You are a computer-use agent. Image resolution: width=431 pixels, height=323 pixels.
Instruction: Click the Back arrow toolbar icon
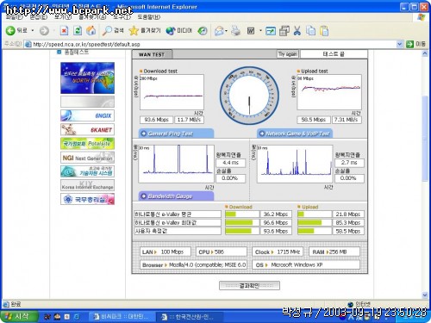pyautogui.click(x=10, y=30)
